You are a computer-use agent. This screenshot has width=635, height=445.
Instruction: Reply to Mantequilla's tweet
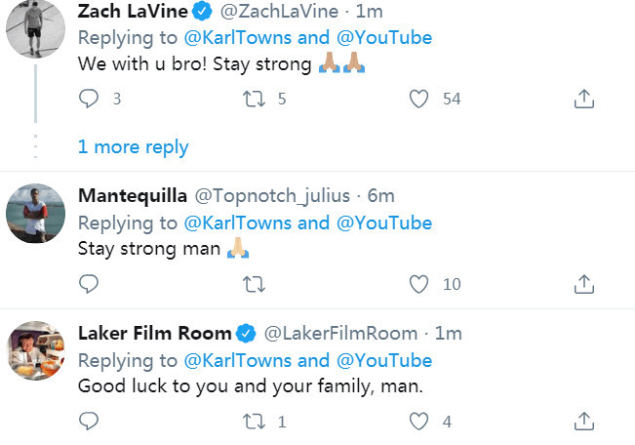89,284
